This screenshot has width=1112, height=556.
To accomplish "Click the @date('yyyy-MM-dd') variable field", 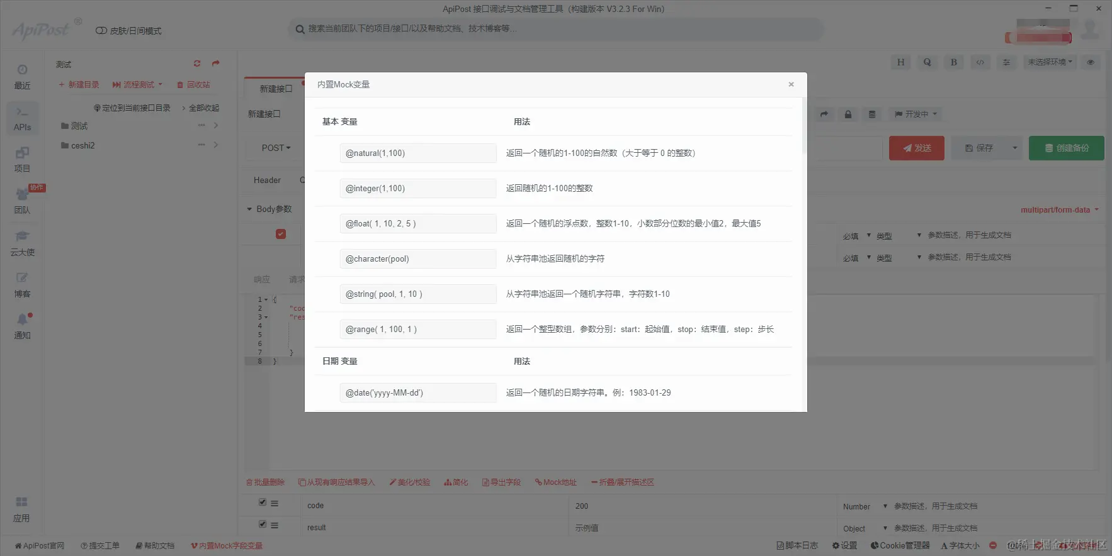I will [x=418, y=392].
